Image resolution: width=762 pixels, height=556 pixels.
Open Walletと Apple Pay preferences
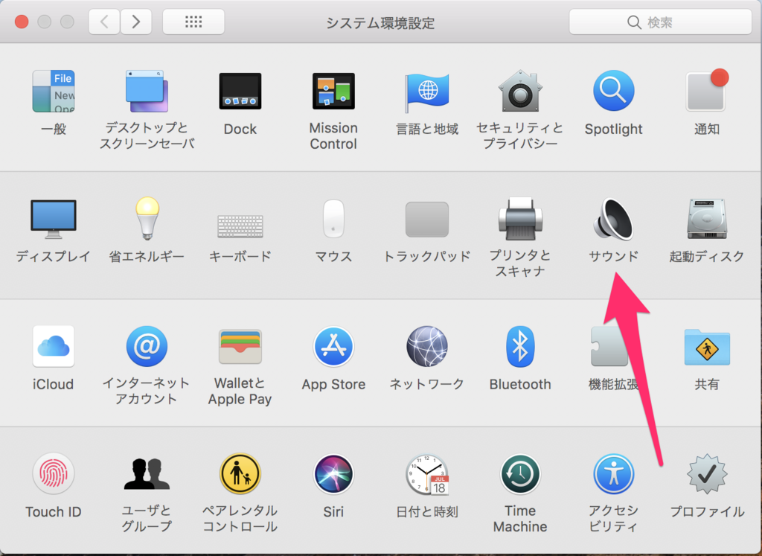click(x=240, y=347)
